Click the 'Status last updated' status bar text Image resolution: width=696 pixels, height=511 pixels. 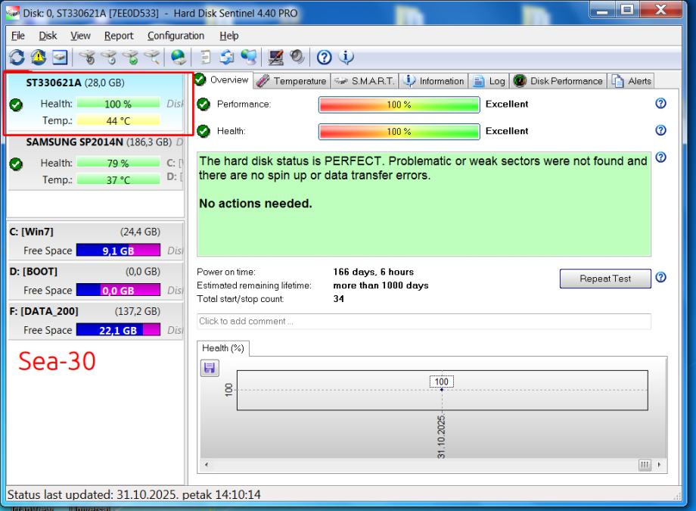tap(134, 494)
